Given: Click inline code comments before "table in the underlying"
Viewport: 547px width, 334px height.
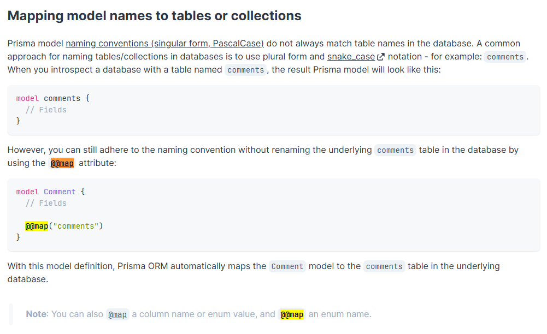Looking at the screenshot, I should 384,266.
